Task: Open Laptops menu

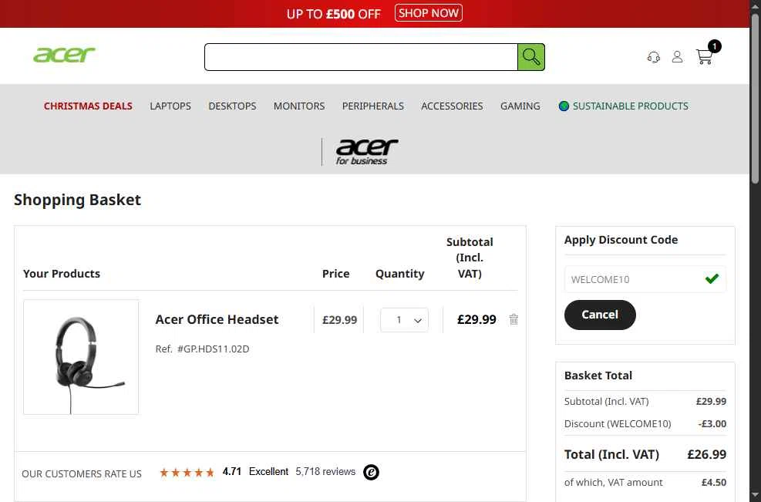Action: (170, 106)
